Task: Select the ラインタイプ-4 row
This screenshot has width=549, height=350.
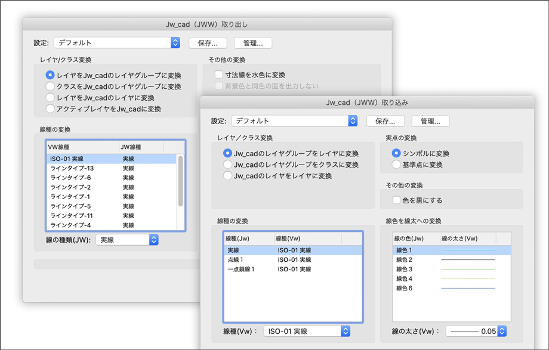Action: point(112,225)
